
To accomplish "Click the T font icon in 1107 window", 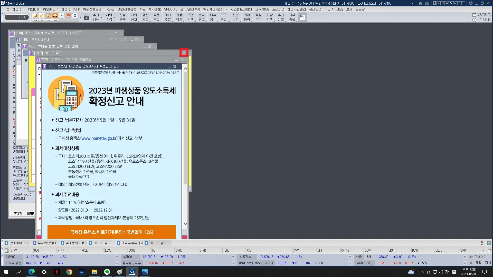I will click(x=121, y=39).
